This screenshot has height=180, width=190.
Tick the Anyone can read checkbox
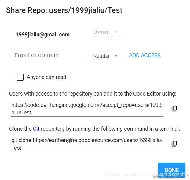pyautogui.click(x=20, y=77)
